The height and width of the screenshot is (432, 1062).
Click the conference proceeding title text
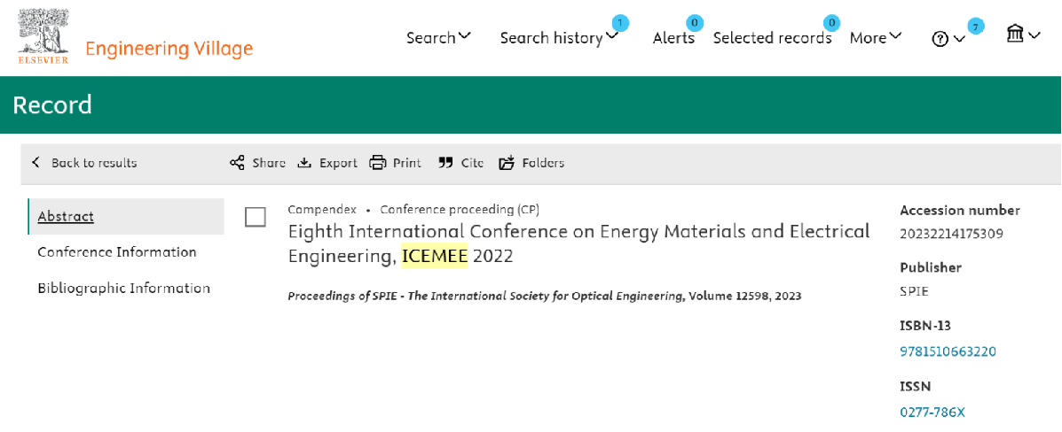coord(579,243)
